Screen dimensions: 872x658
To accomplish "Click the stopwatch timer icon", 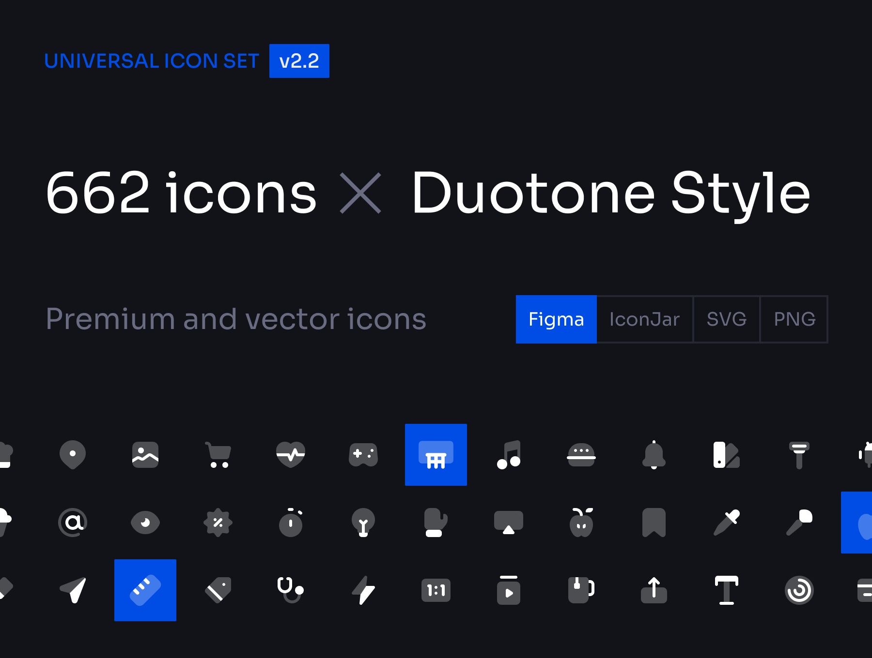I will [291, 523].
